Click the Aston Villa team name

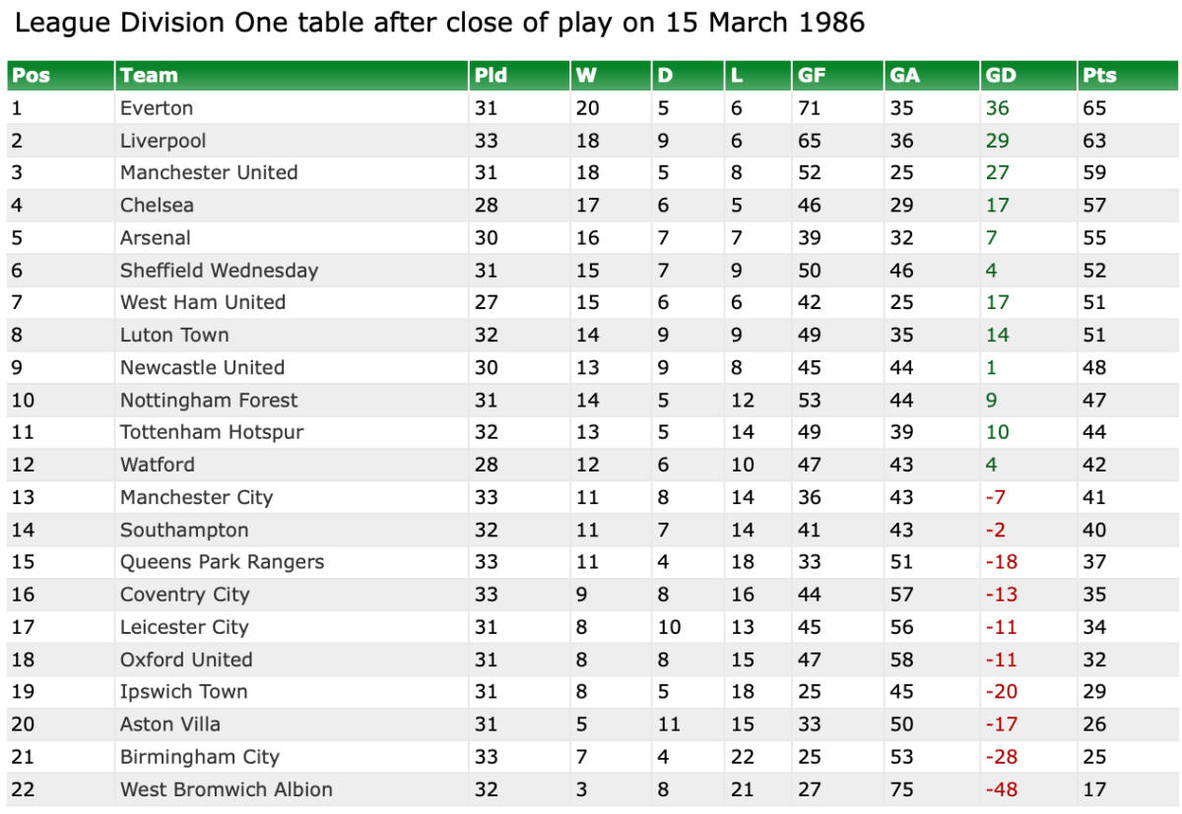pyautogui.click(x=170, y=724)
